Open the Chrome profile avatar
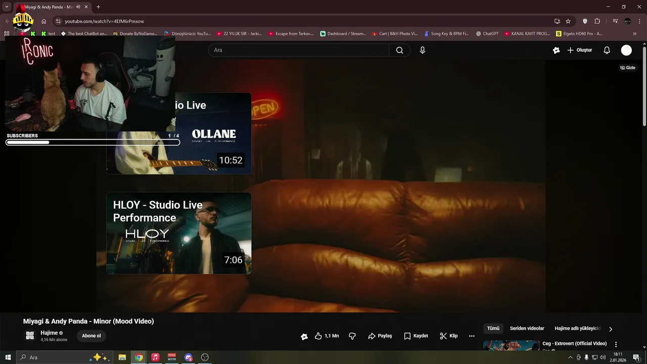This screenshot has width=647, height=364. [x=628, y=21]
